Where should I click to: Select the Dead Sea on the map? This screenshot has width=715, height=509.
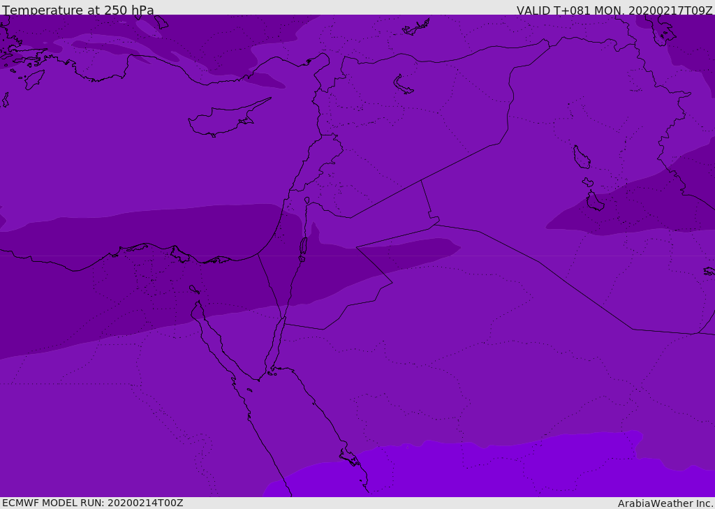(x=303, y=247)
